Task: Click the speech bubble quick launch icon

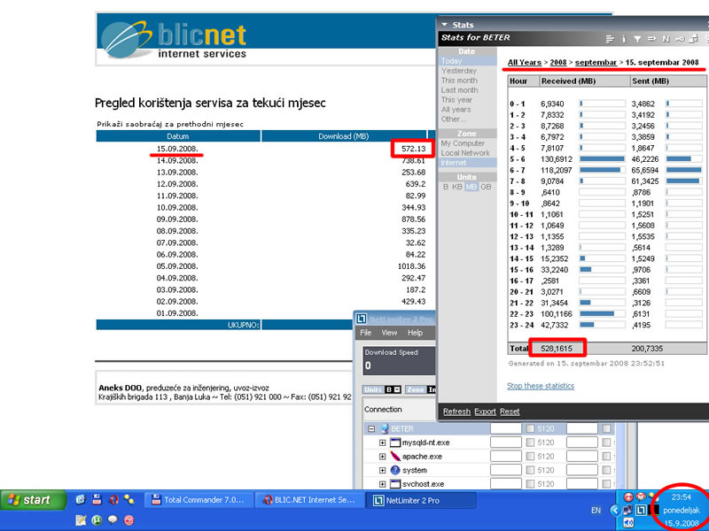Action: coord(113,520)
